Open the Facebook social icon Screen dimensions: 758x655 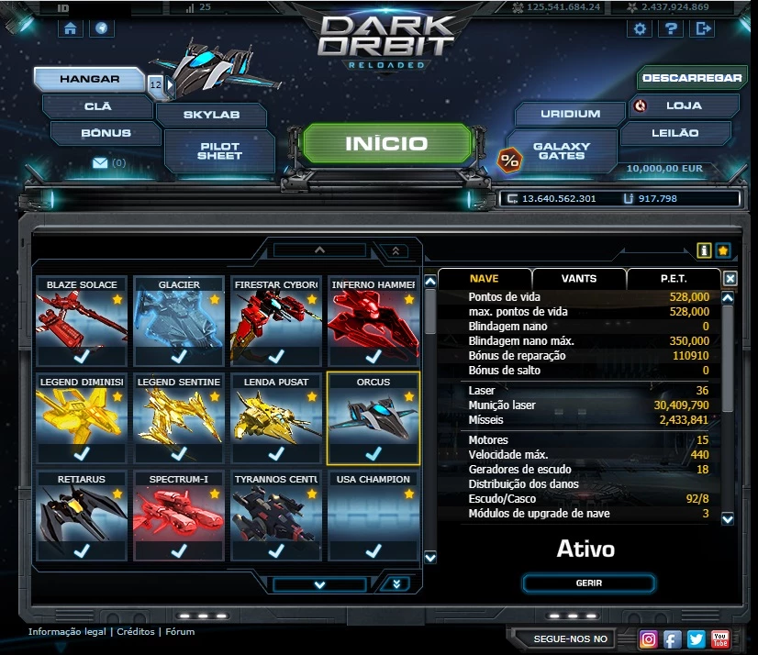point(672,639)
